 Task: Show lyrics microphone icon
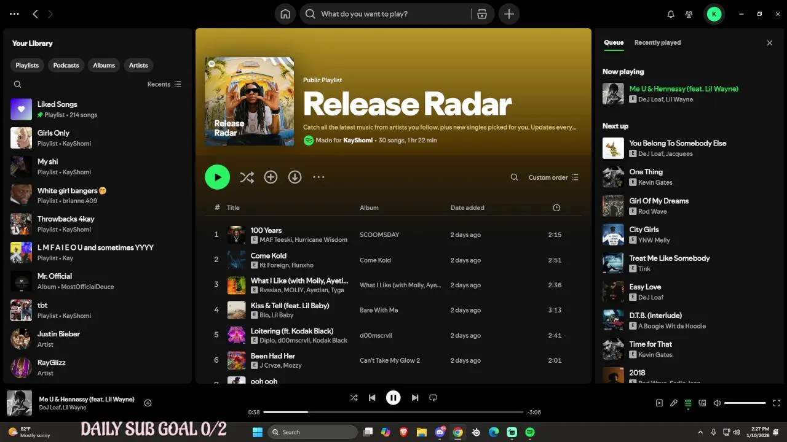[674, 403]
